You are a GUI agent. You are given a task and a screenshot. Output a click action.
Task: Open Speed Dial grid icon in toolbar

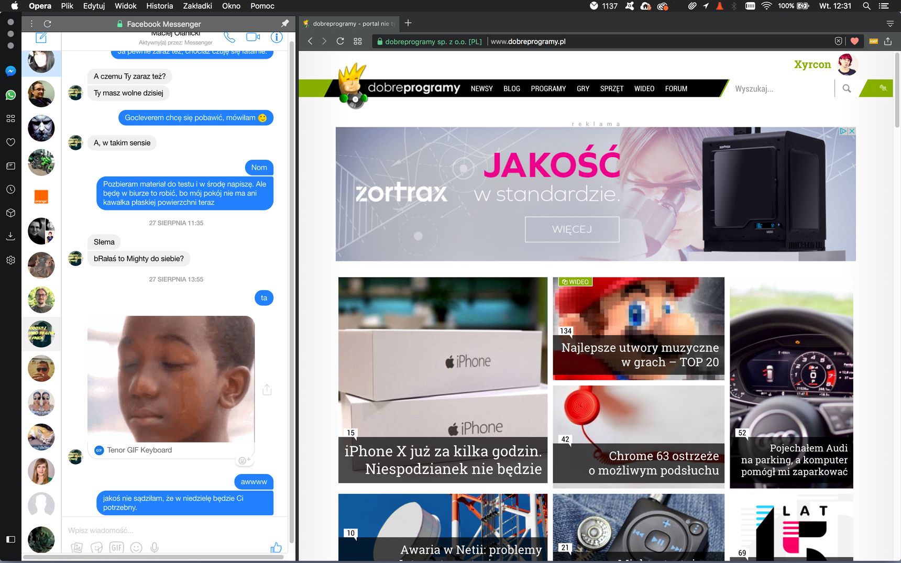pos(358,41)
